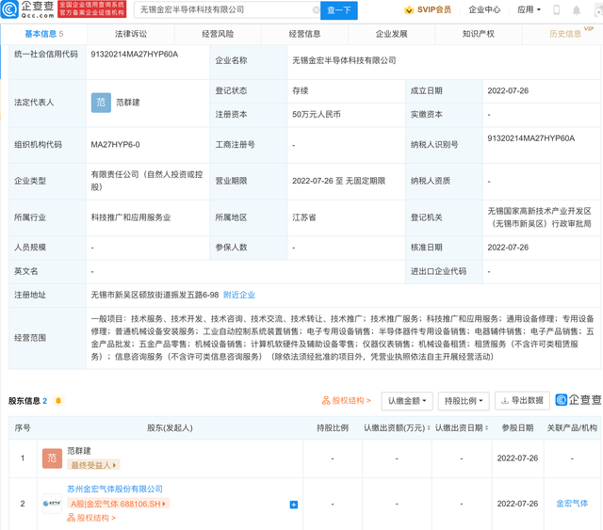
Task: Open the 持股比例 dropdown filter
Action: point(464,400)
